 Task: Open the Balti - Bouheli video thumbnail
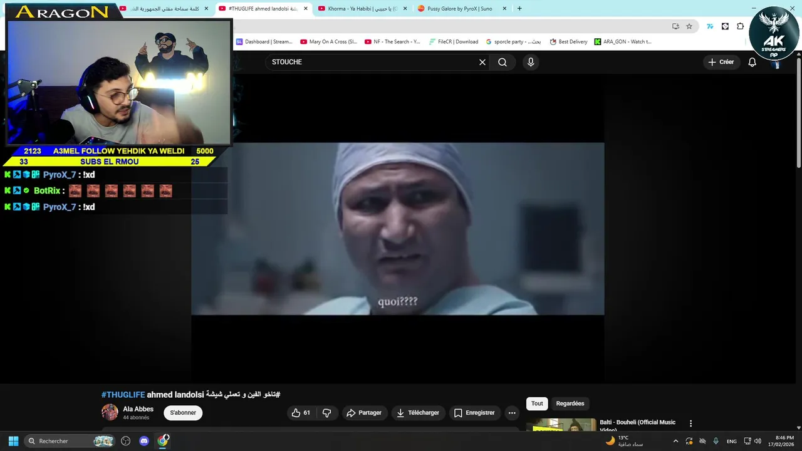pyautogui.click(x=561, y=425)
